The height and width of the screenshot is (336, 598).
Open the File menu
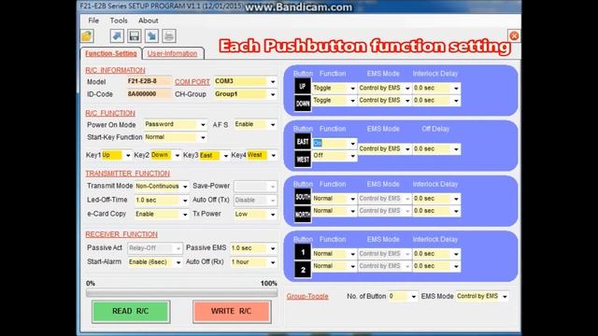pyautogui.click(x=93, y=21)
